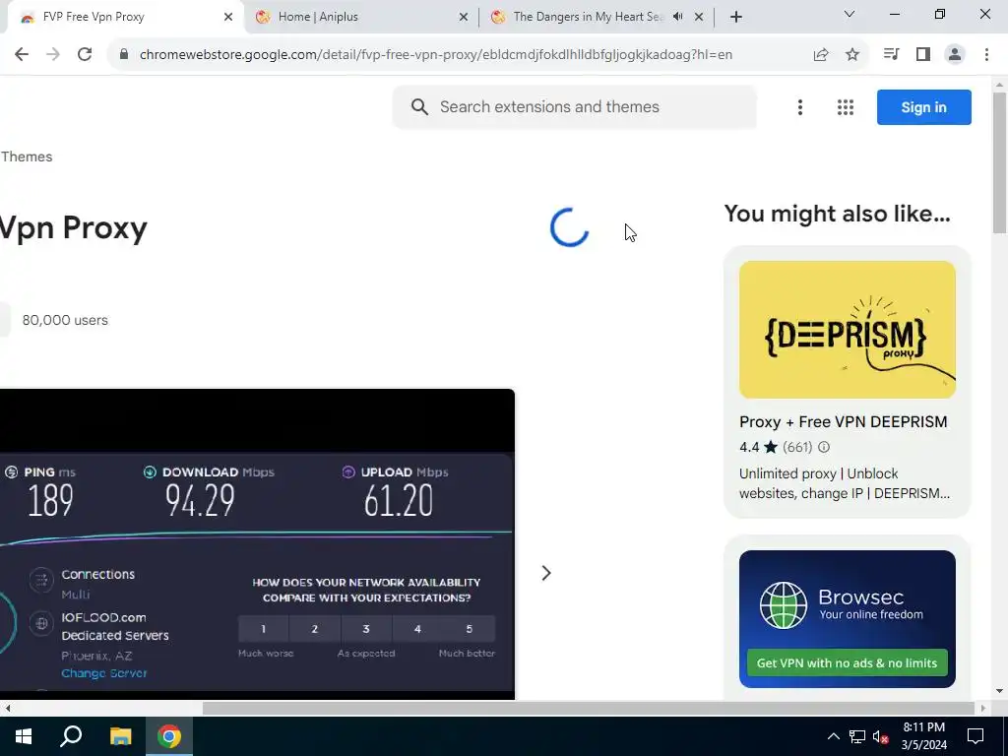Click the 80,000 users text
Screen dimensions: 1008x756
click(x=65, y=320)
